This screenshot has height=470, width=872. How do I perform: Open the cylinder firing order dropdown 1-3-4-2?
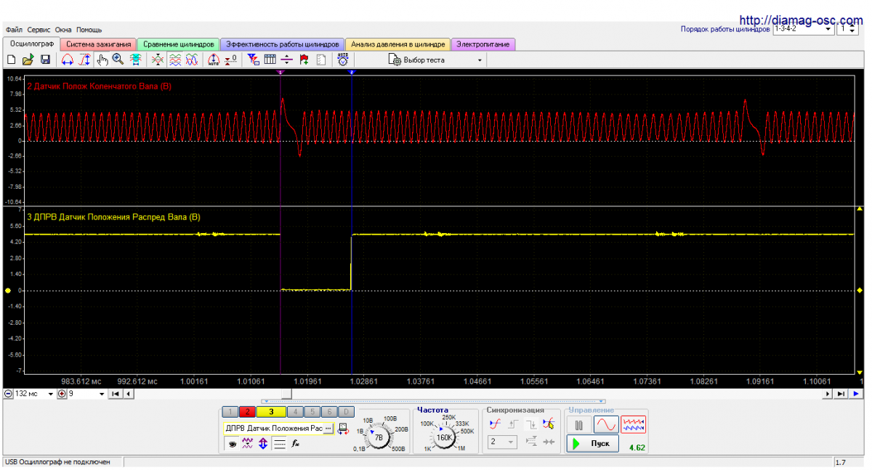point(804,29)
